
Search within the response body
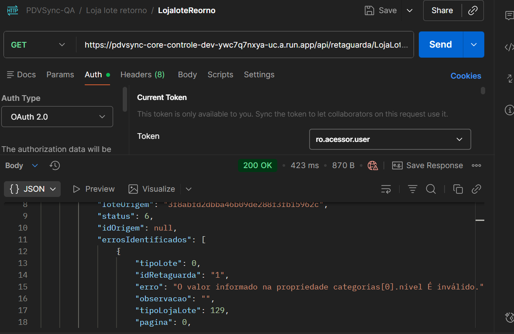pos(431,189)
